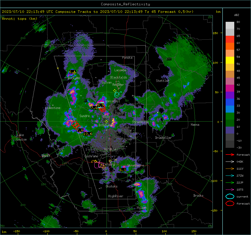Screen dimensions: 251x235
Task: Click the 9.9 storm top label
Action: pos(101,105)
